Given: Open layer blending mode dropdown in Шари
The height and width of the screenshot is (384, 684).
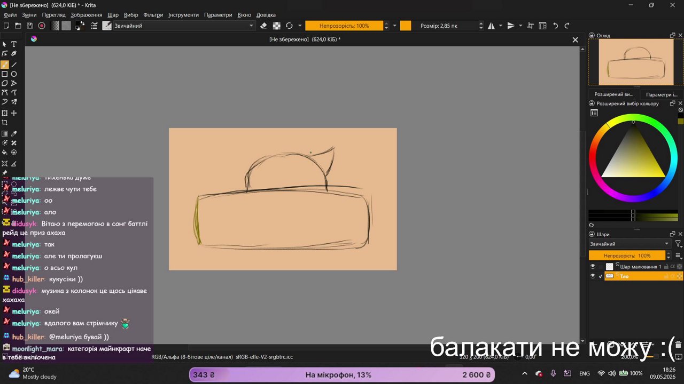Looking at the screenshot, I should tap(629, 244).
